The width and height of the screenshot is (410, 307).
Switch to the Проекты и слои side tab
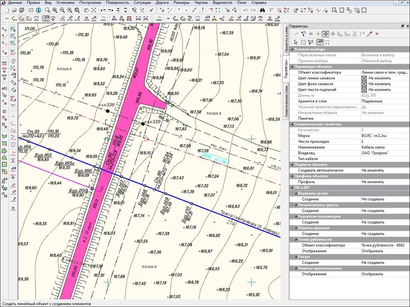click(286, 40)
